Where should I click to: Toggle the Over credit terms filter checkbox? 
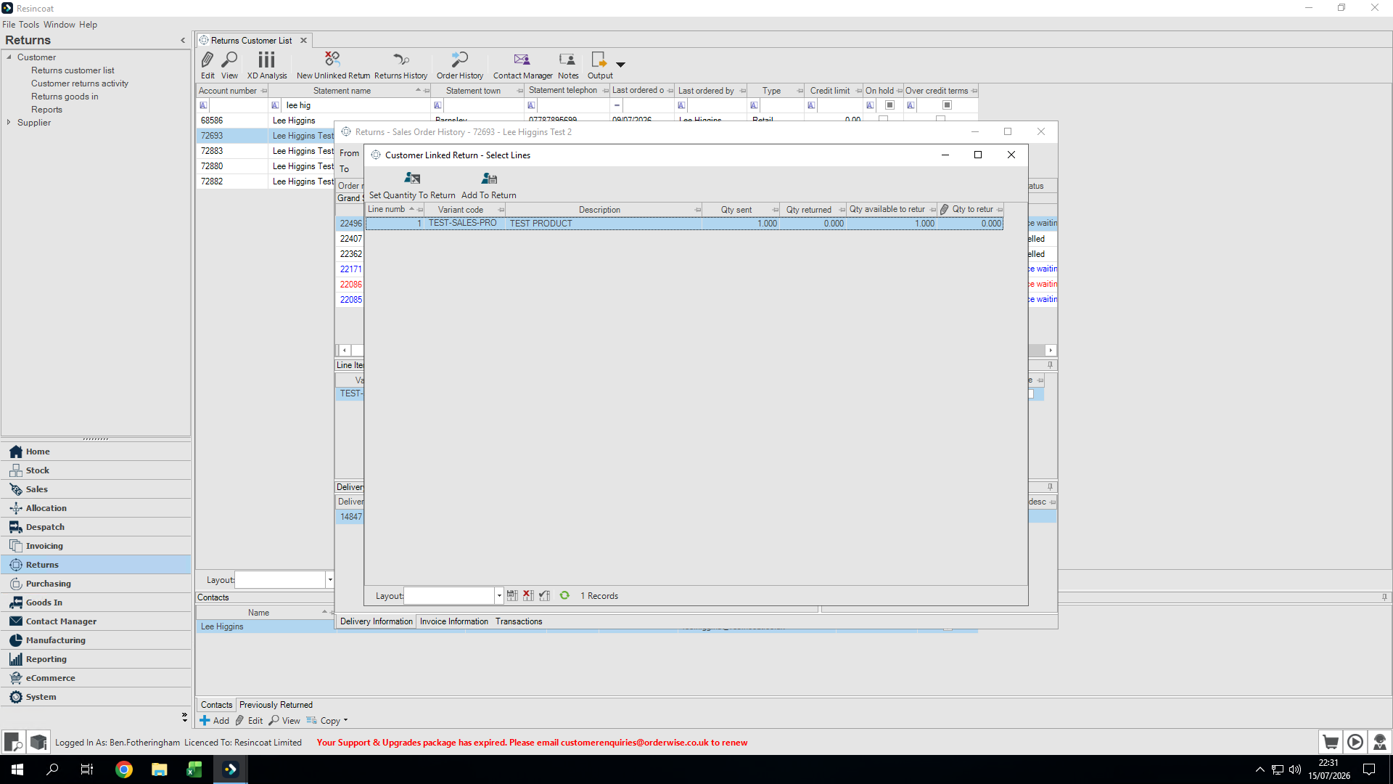tap(947, 105)
